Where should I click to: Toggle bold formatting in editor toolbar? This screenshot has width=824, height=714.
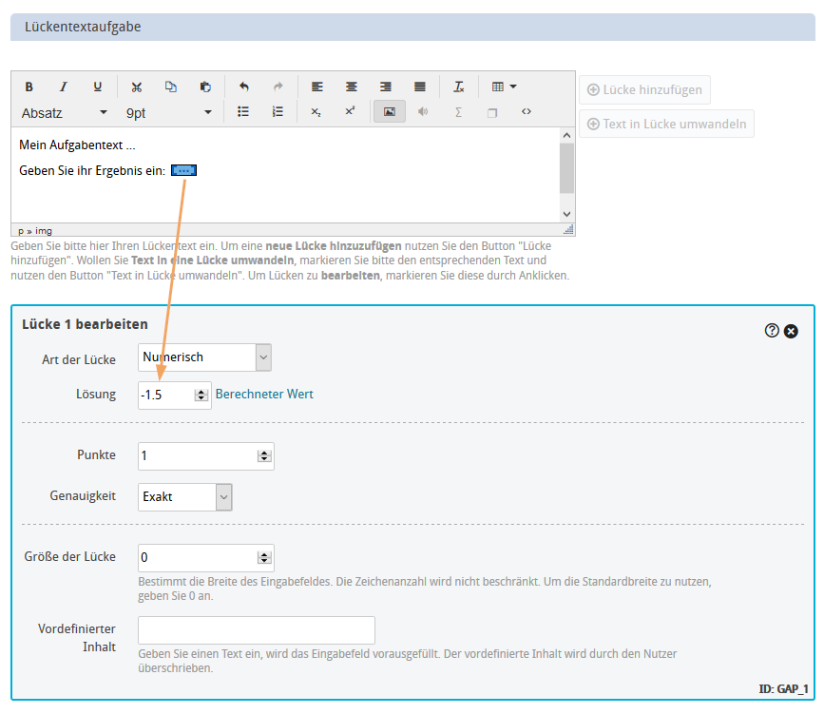(29, 87)
